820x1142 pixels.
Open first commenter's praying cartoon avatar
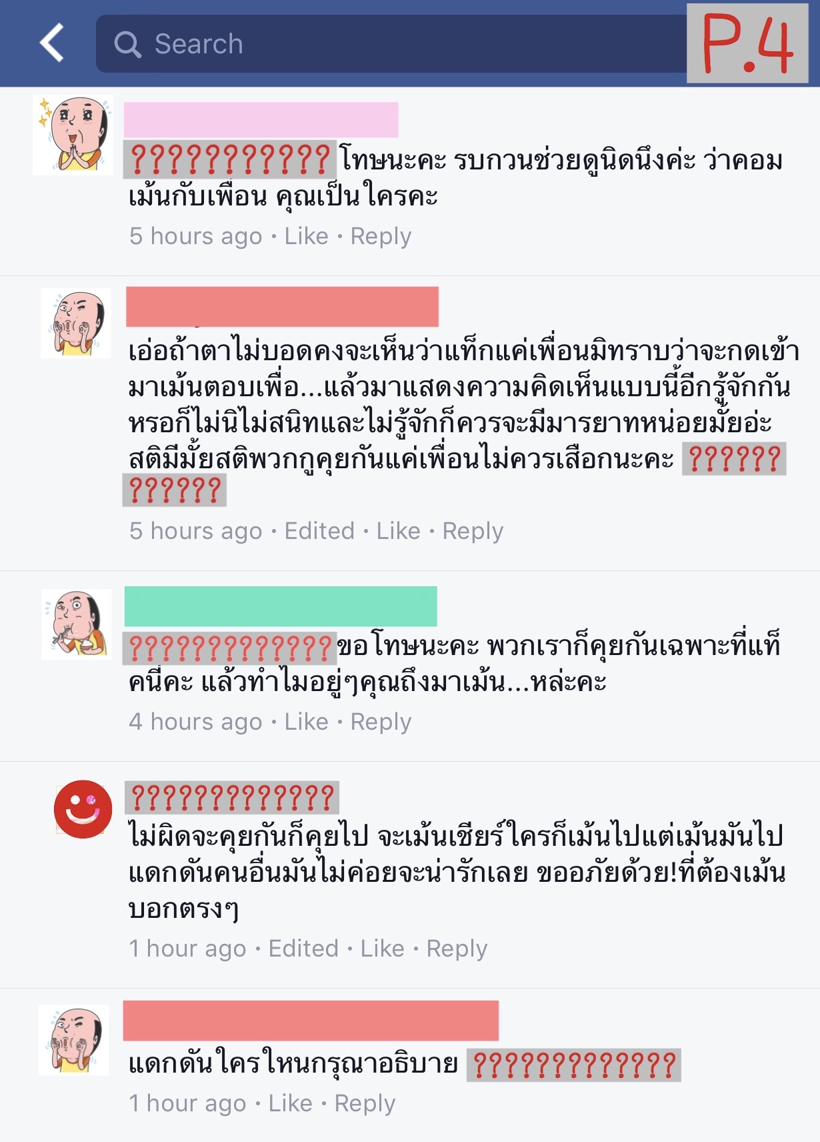73,135
